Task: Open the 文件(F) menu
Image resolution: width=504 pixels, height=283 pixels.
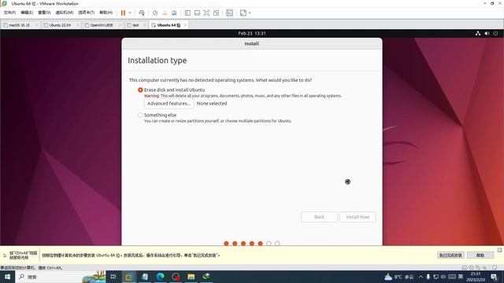Action: point(9,13)
